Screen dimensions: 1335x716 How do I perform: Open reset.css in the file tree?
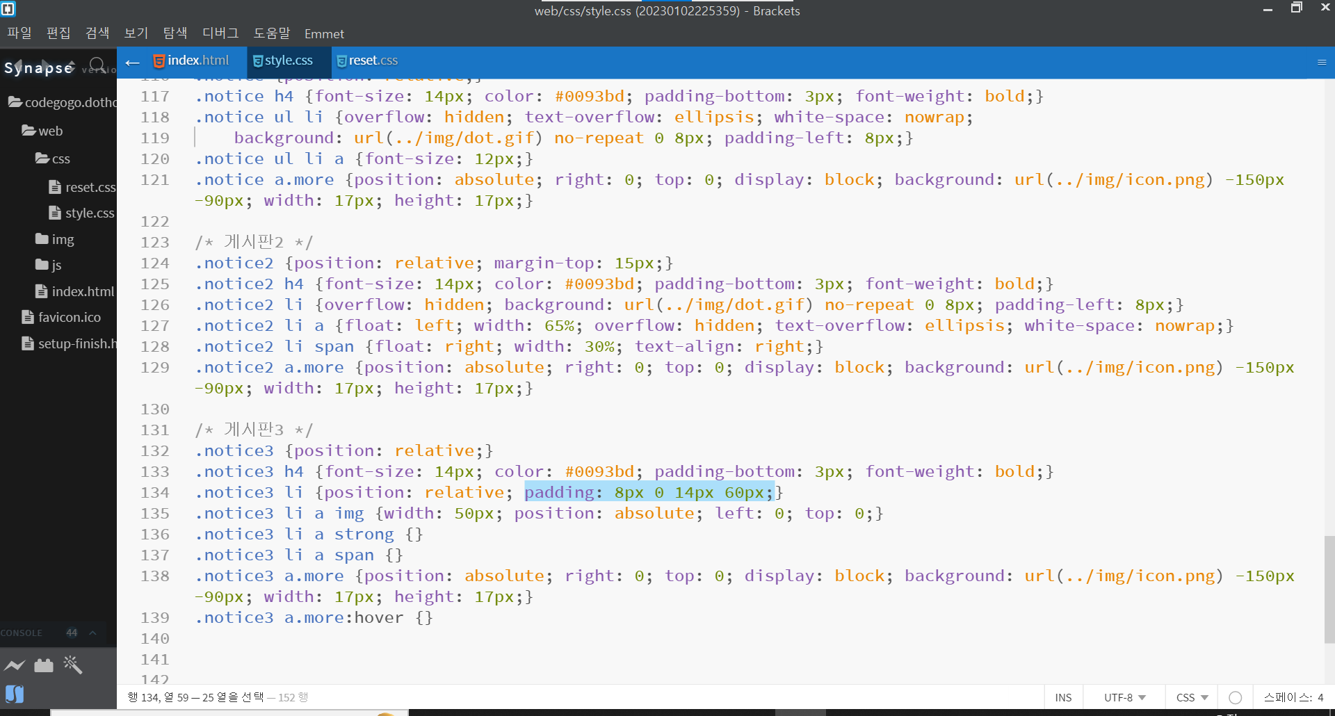pyautogui.click(x=82, y=187)
